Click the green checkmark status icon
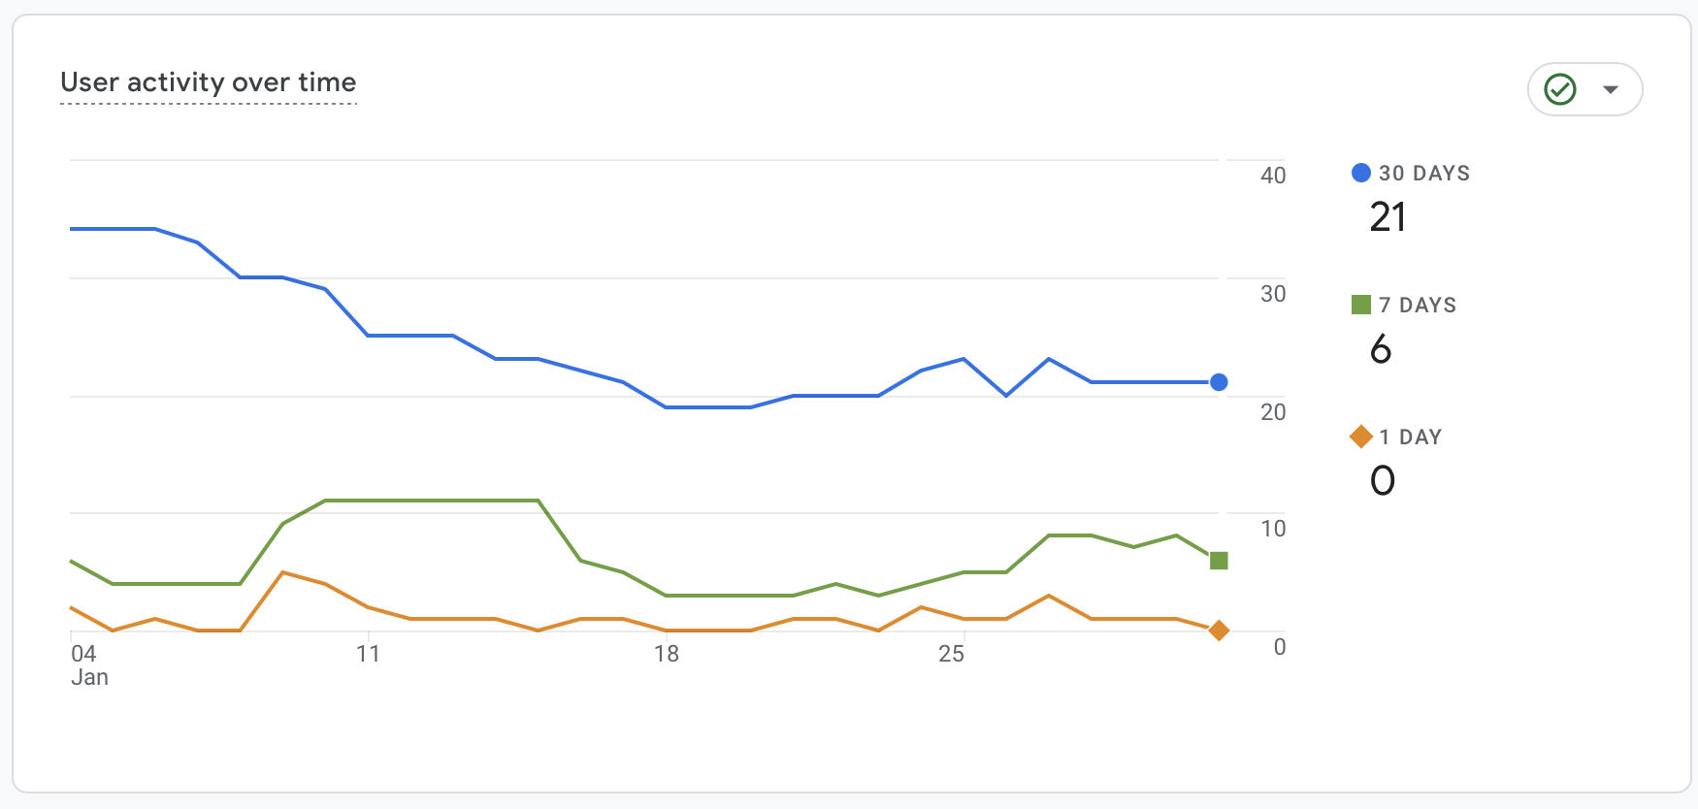 1560,89
